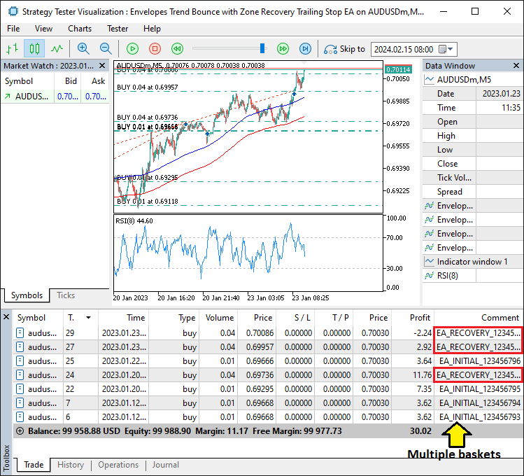Select the ticket 7 order row icon
Image resolution: width=524 pixels, height=476 pixels.
pyautogui.click(x=20, y=403)
